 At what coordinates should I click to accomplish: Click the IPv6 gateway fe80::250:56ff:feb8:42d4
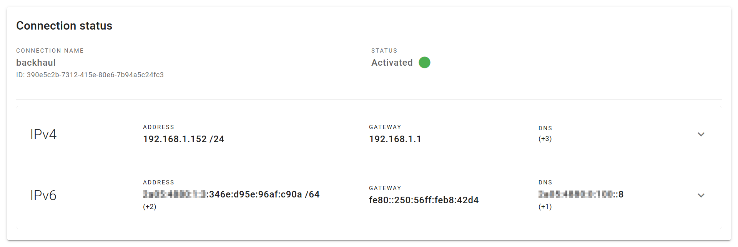point(424,200)
